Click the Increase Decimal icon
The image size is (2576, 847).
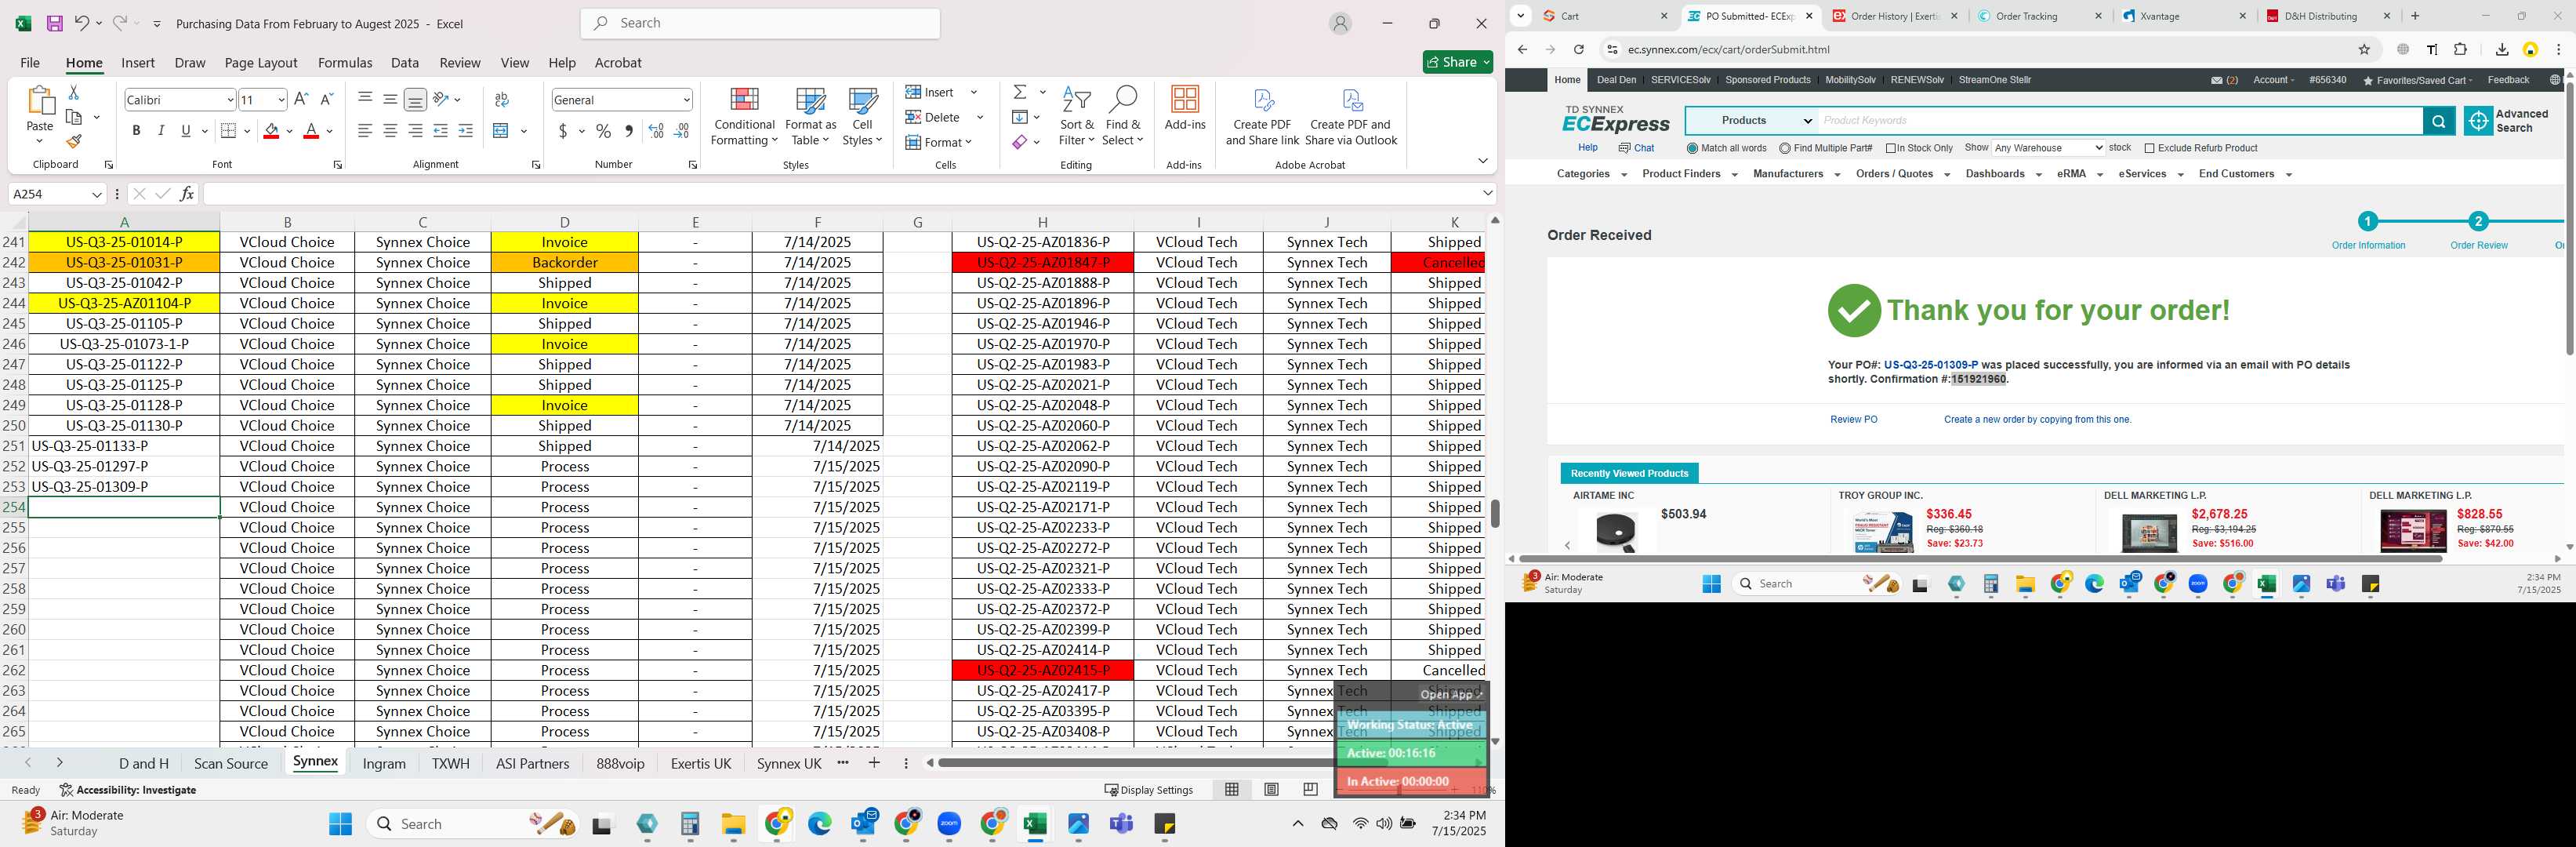point(656,131)
